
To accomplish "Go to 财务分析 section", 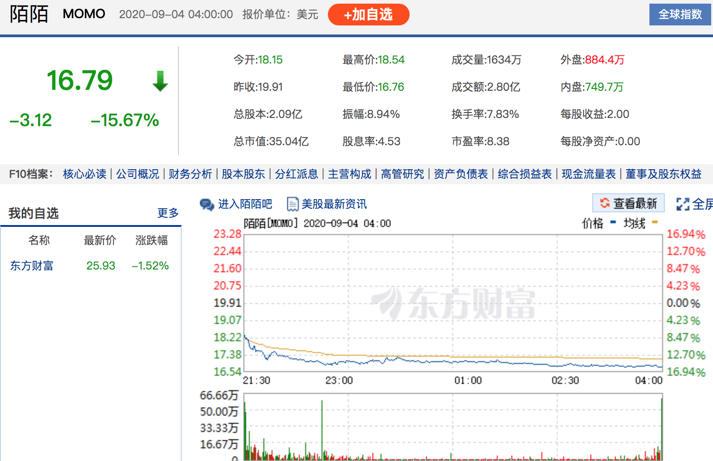I will [190, 174].
